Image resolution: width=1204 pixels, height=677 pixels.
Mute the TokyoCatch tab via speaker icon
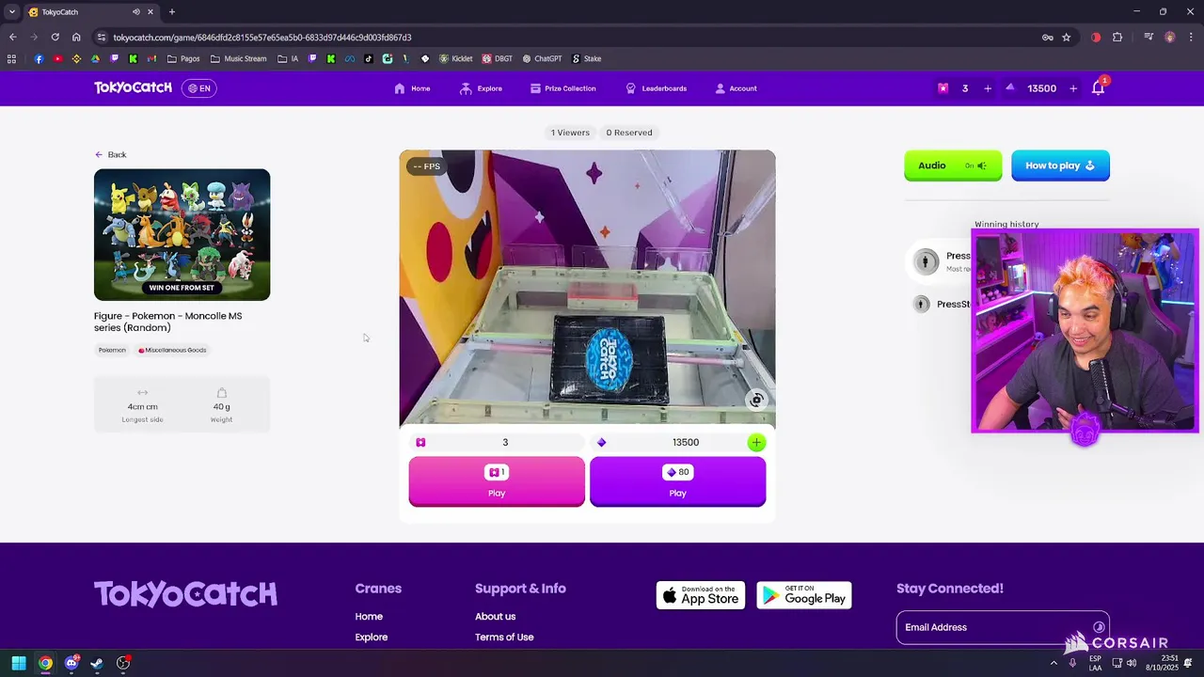pyautogui.click(x=135, y=12)
